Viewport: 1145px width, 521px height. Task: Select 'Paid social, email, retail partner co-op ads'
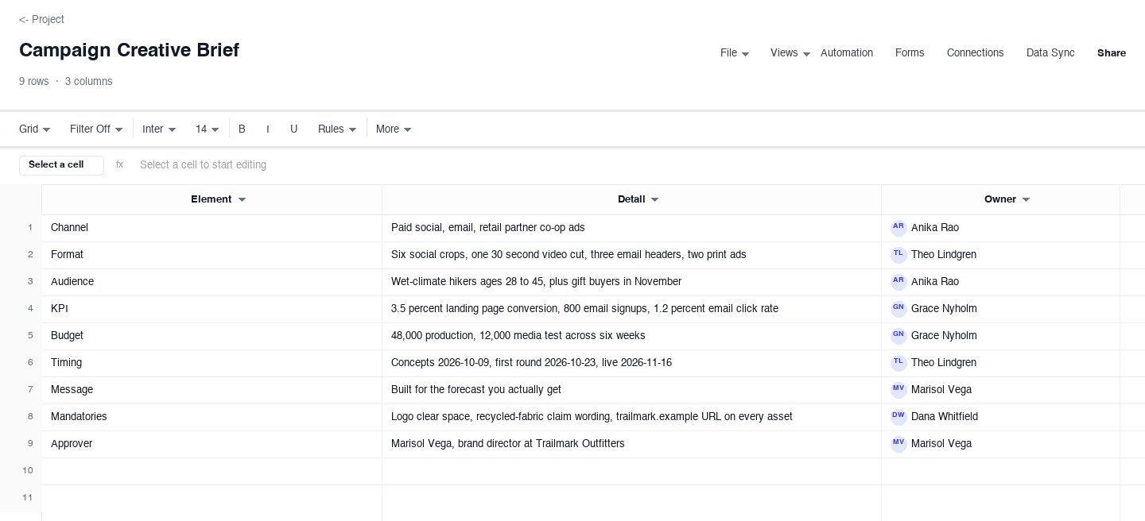pyautogui.click(x=631, y=228)
